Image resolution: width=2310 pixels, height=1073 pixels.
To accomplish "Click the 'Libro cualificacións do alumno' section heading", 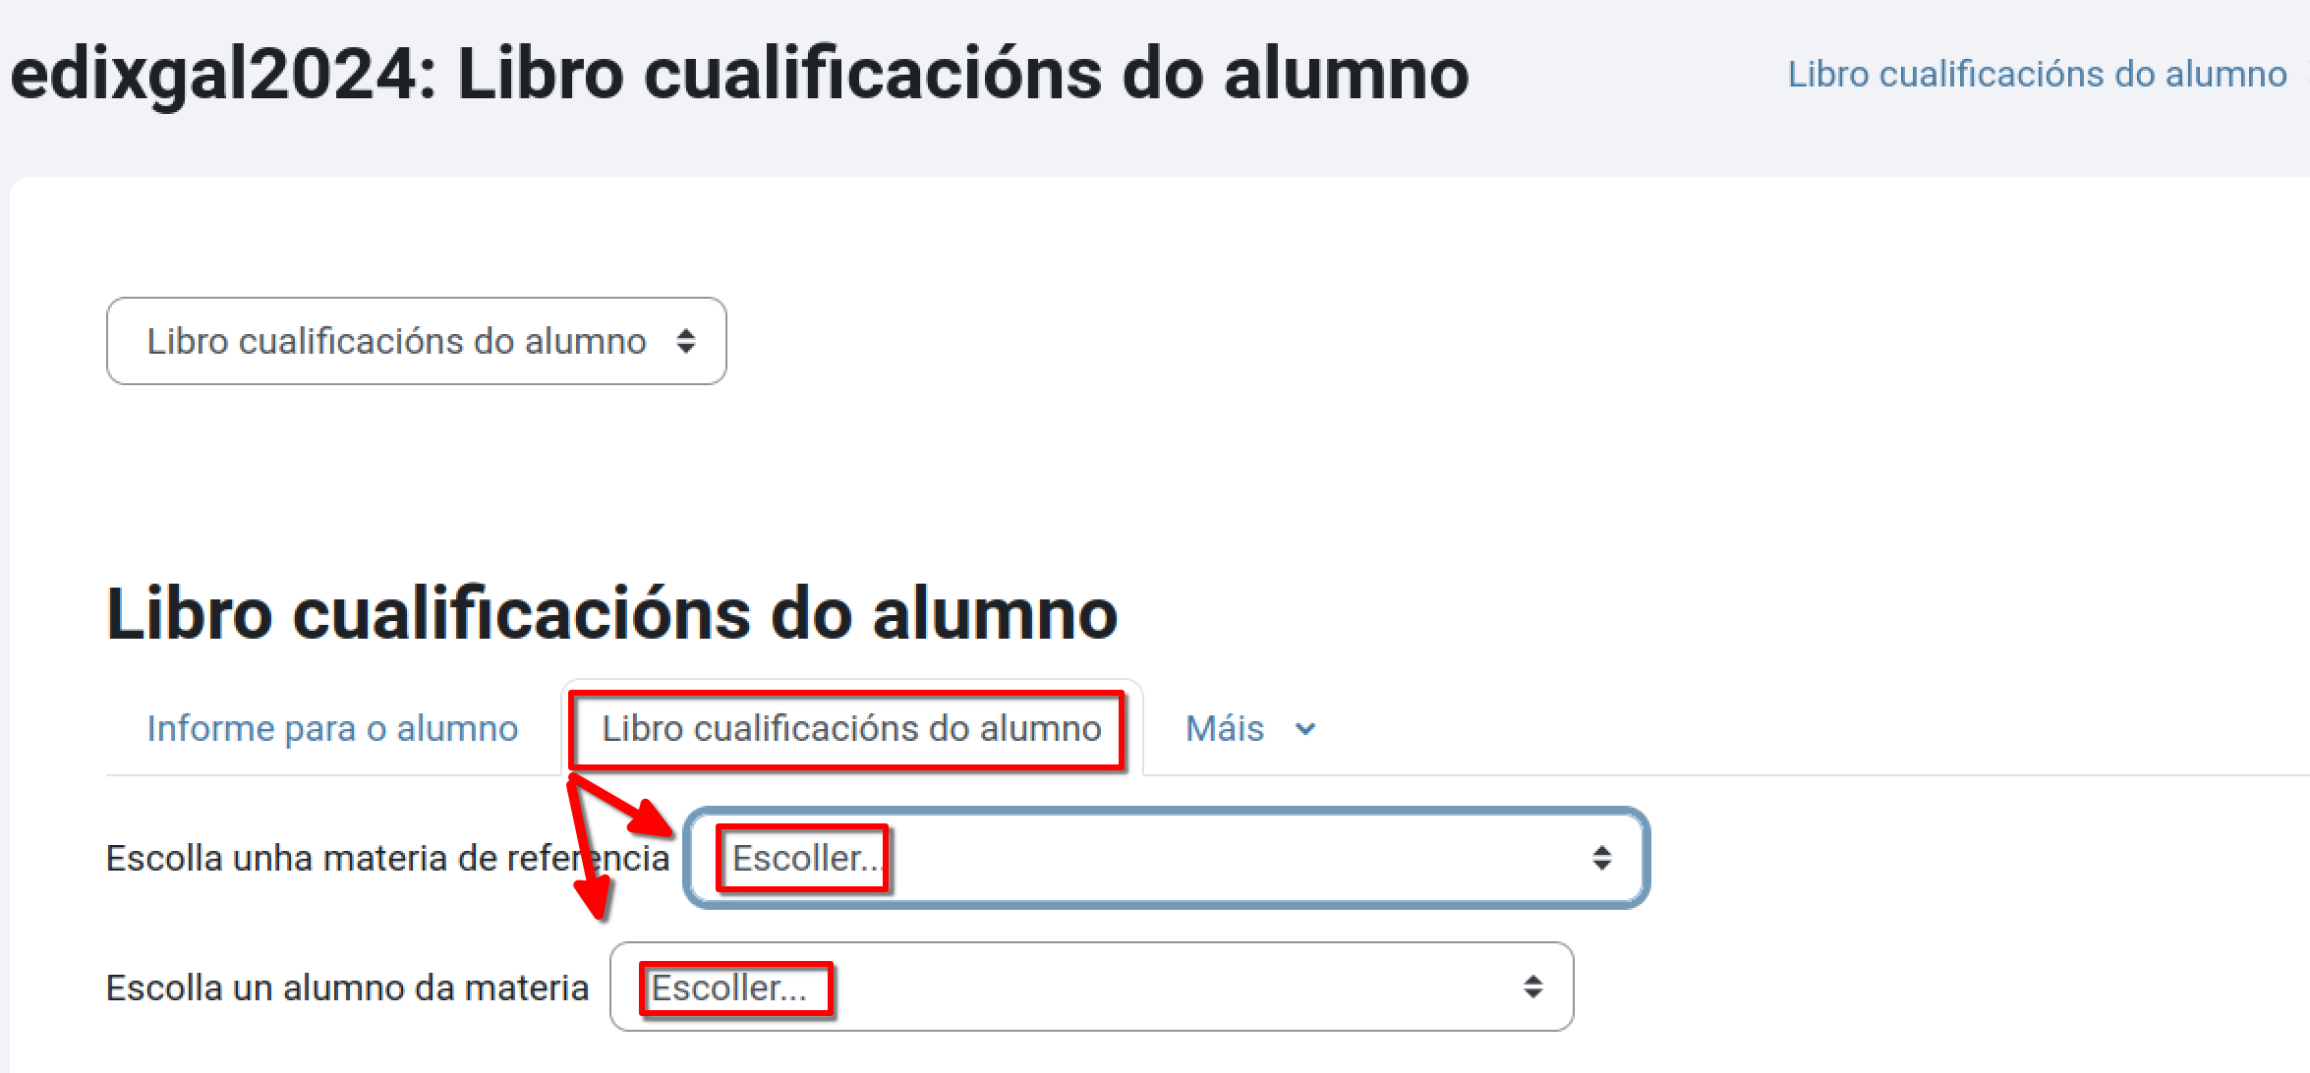I will click(611, 613).
